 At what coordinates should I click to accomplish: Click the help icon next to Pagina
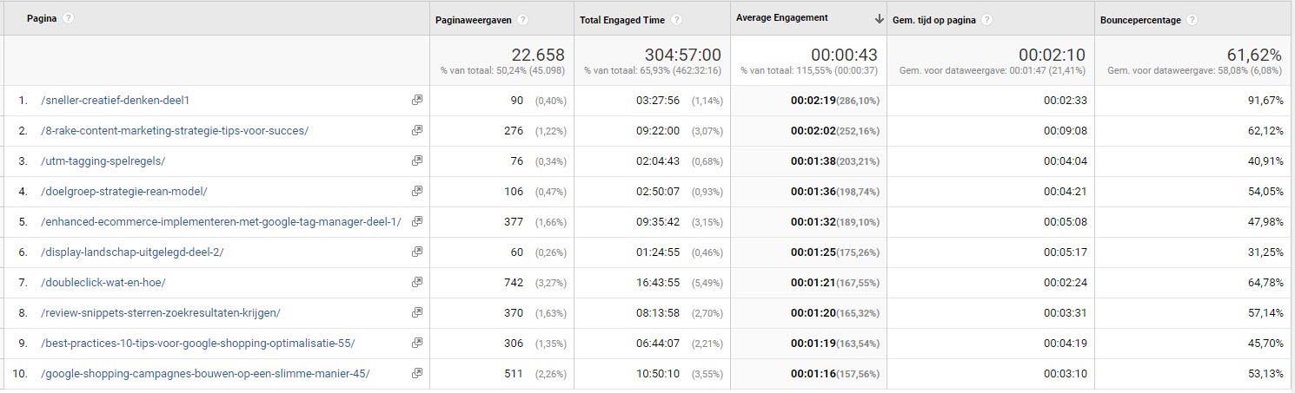coord(69,18)
